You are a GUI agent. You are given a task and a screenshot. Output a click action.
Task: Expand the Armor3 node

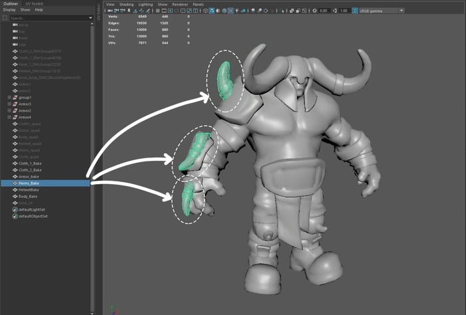(x=9, y=104)
